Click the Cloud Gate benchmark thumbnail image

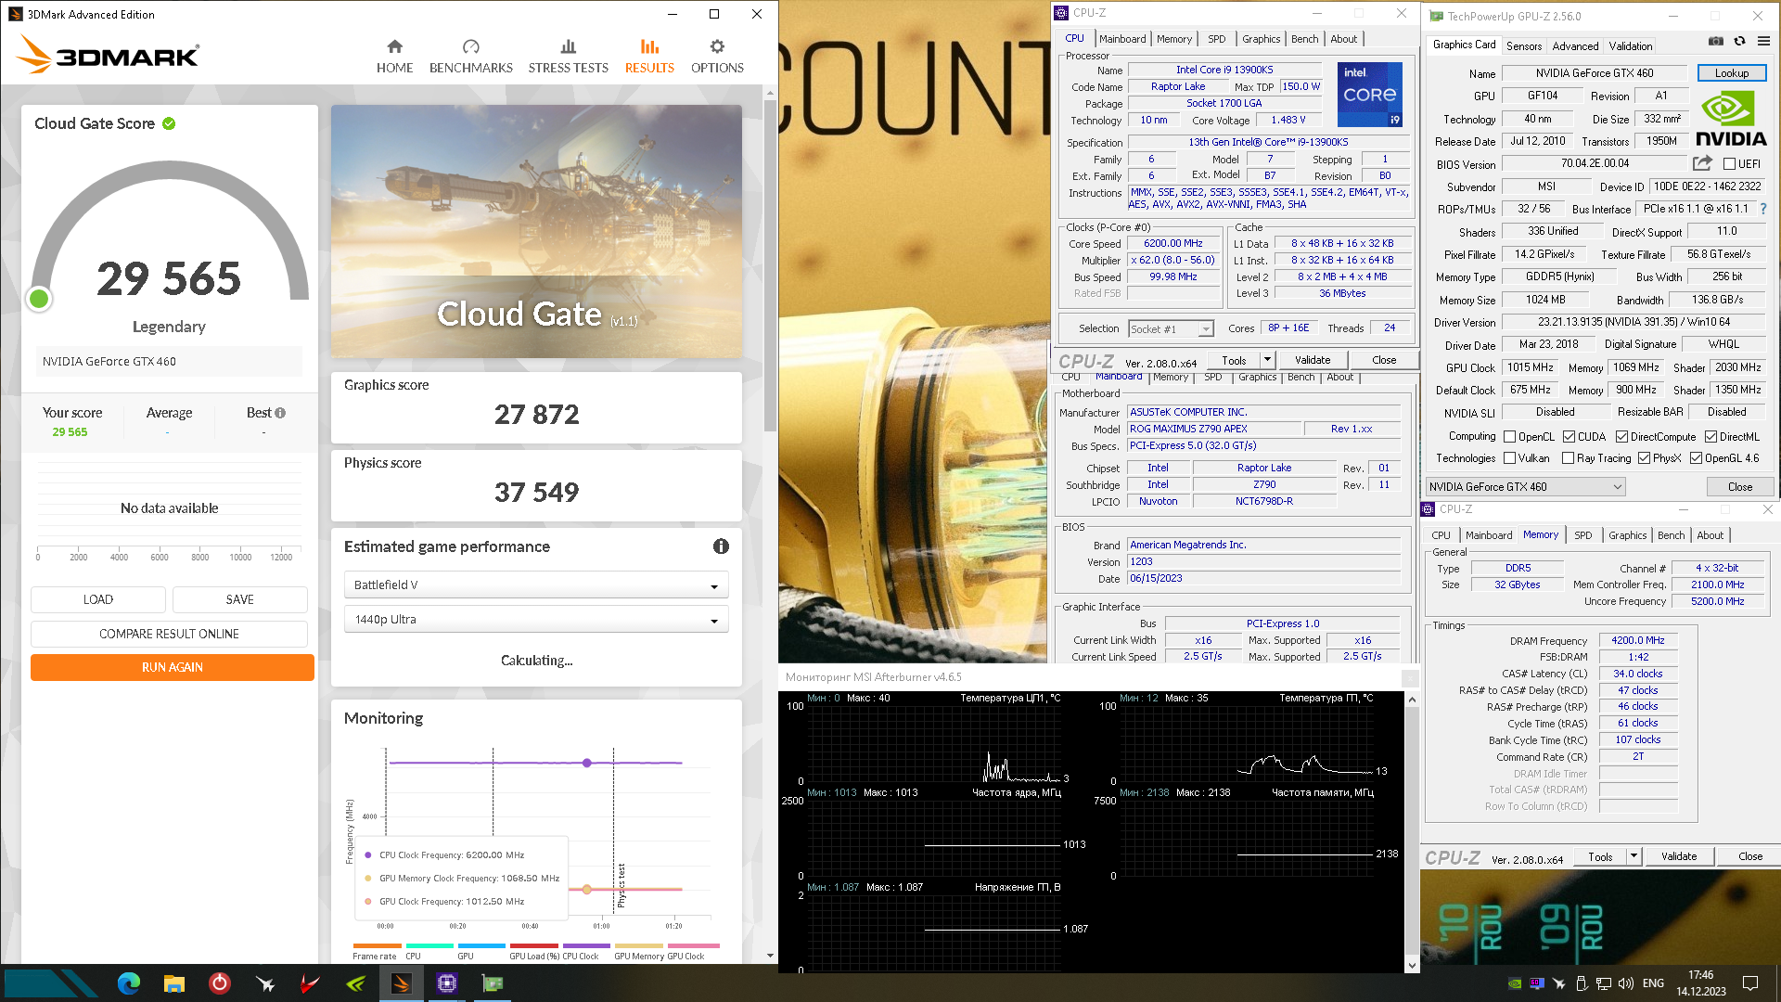click(536, 231)
